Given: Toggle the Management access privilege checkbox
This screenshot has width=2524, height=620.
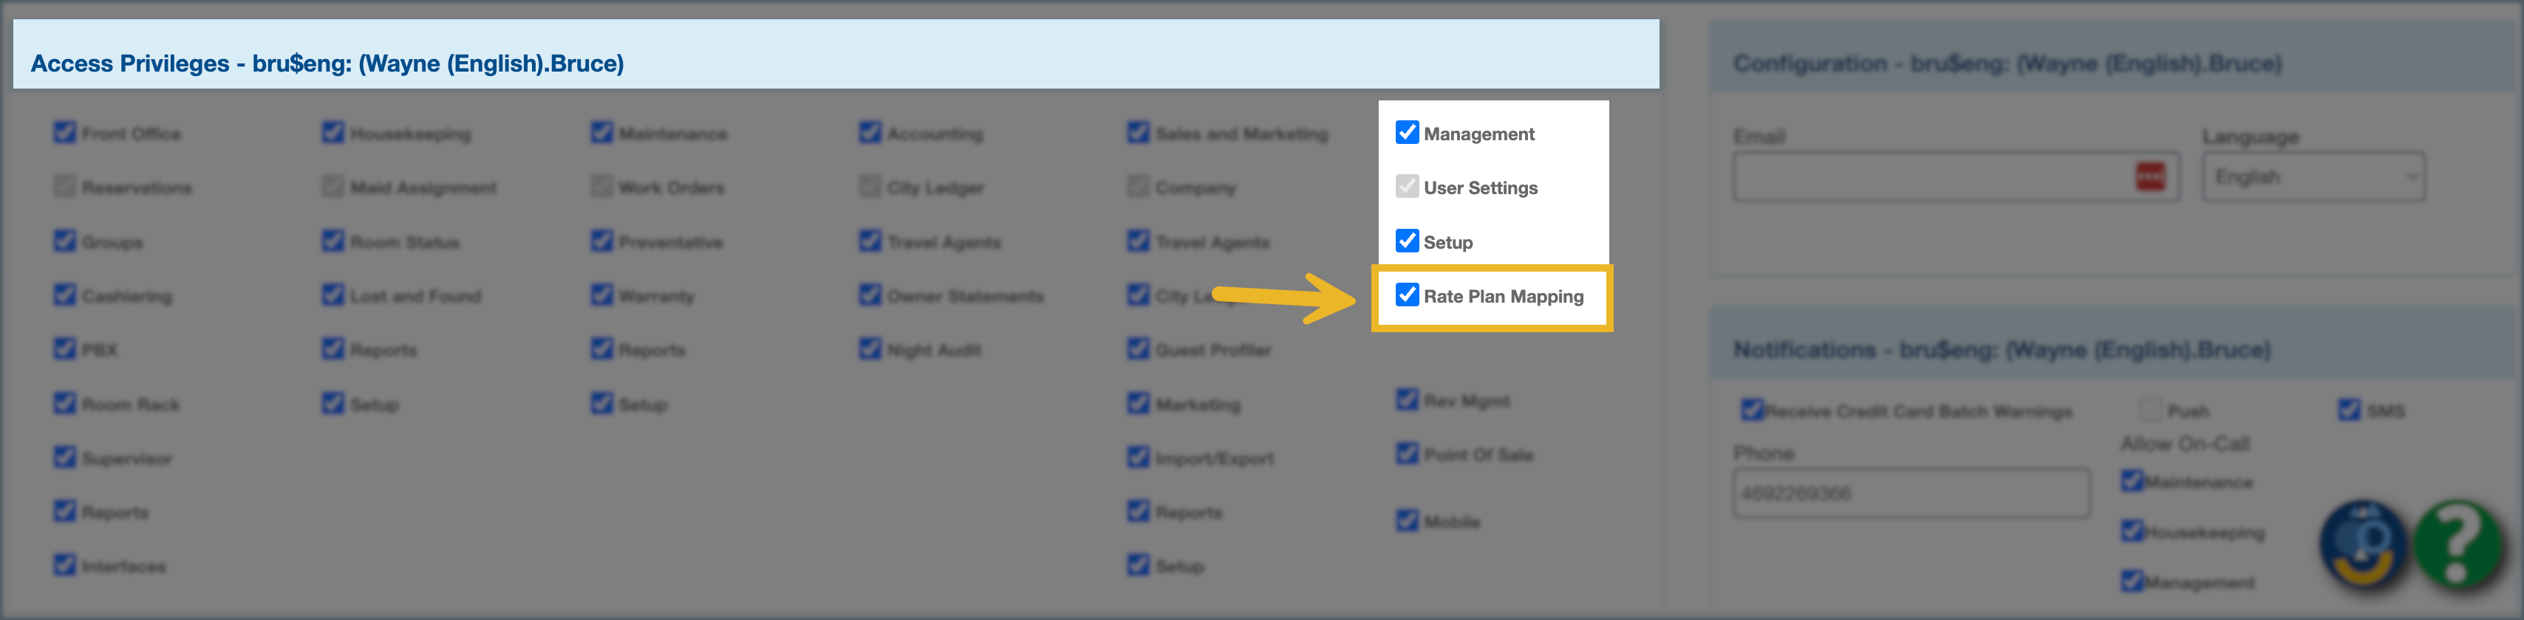Looking at the screenshot, I should tap(1407, 132).
